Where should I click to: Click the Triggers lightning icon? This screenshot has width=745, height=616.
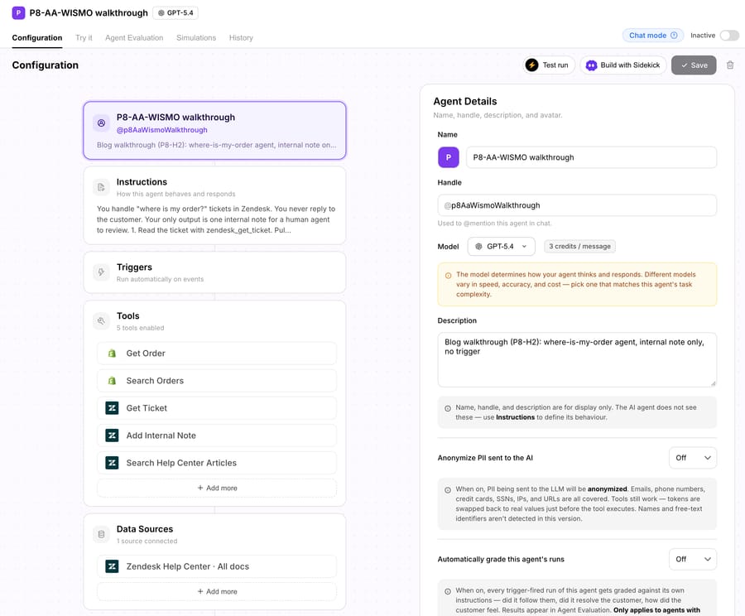pos(101,272)
